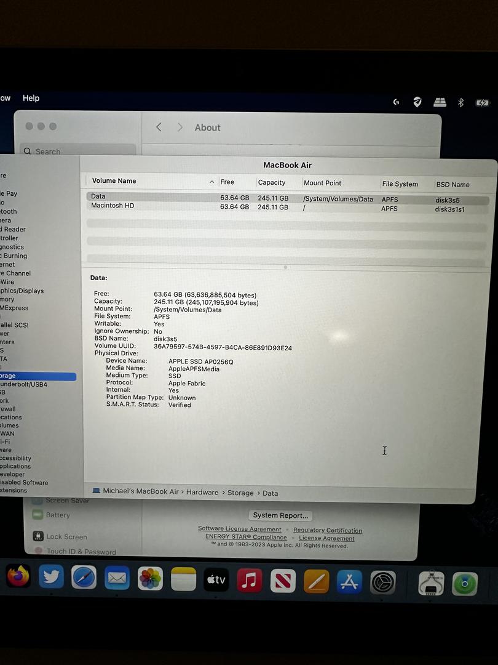Open the Software License Agreement link
This screenshot has width=498, height=665.
[x=239, y=529]
